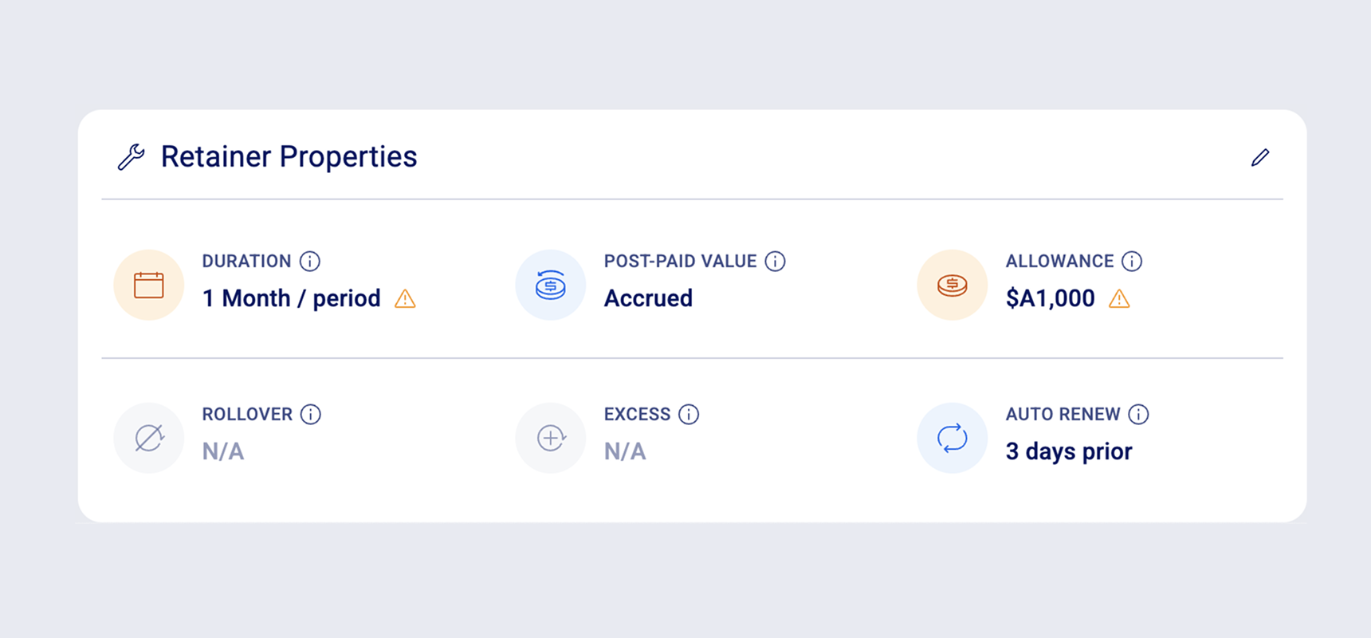Image resolution: width=1371 pixels, height=638 pixels.
Task: Select the orange calendar Duration icon
Action: coord(149,285)
